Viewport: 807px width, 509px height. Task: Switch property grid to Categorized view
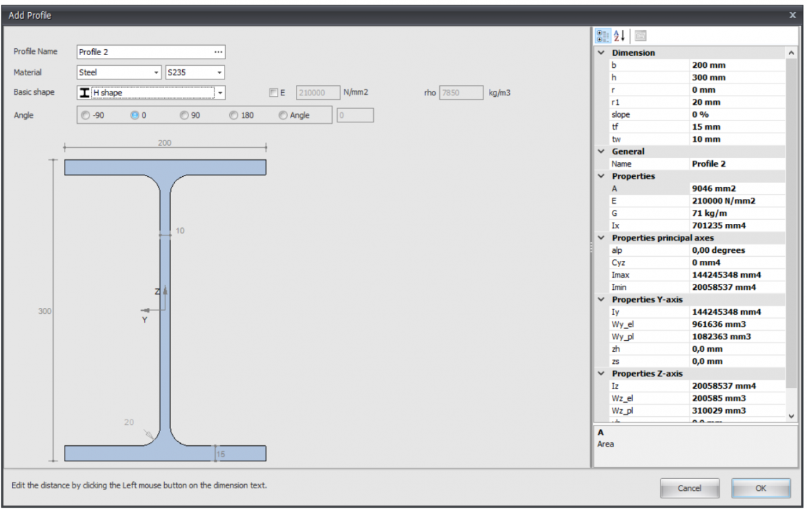[604, 36]
